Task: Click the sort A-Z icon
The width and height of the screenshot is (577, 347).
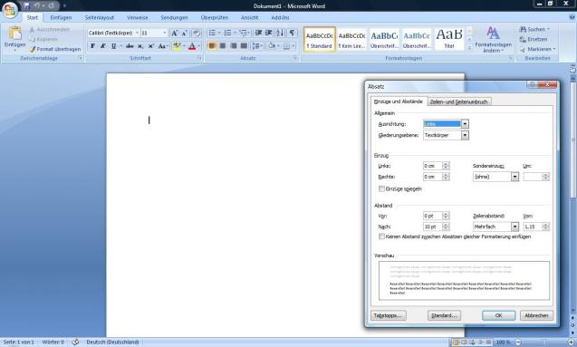Action: click(x=280, y=33)
